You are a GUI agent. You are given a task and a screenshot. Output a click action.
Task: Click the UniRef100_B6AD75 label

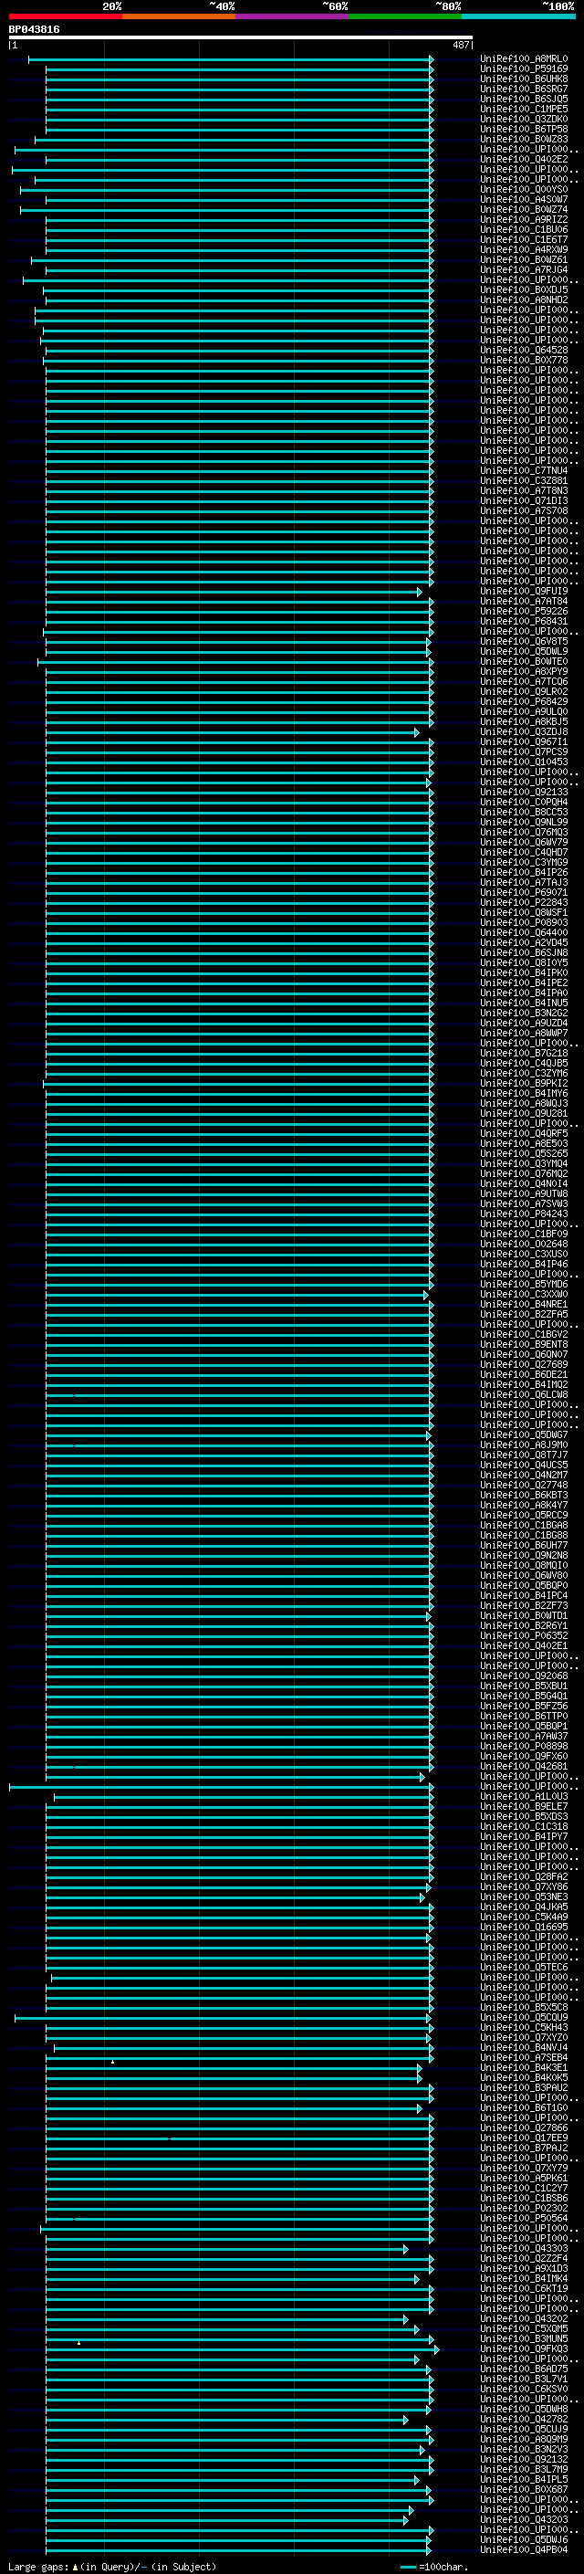(523, 2369)
